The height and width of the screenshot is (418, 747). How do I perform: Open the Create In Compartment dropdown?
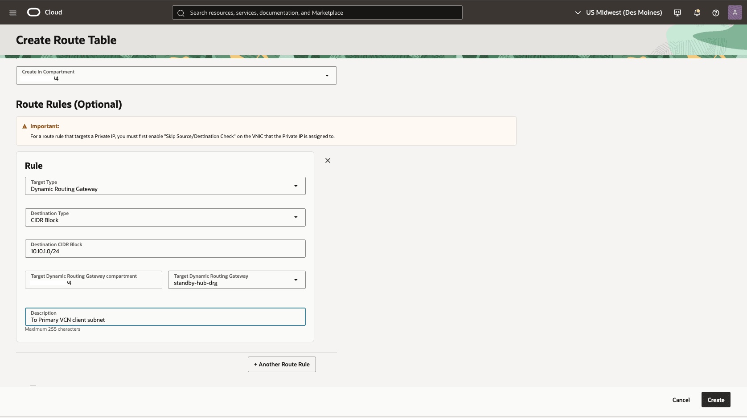click(327, 75)
